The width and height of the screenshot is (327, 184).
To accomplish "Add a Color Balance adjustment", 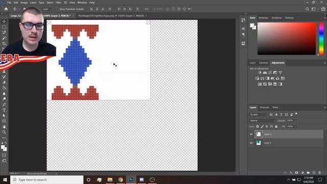I will [262, 78].
